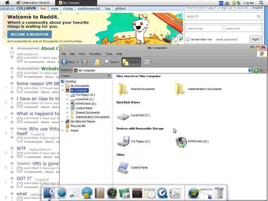Close the Folders pane with X
The width and height of the screenshot is (268, 201).
click(x=109, y=76)
